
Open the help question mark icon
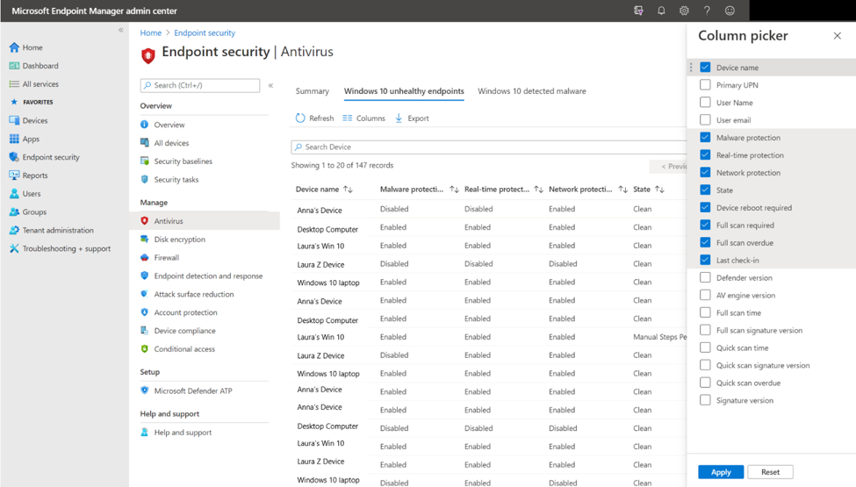pyautogui.click(x=707, y=11)
